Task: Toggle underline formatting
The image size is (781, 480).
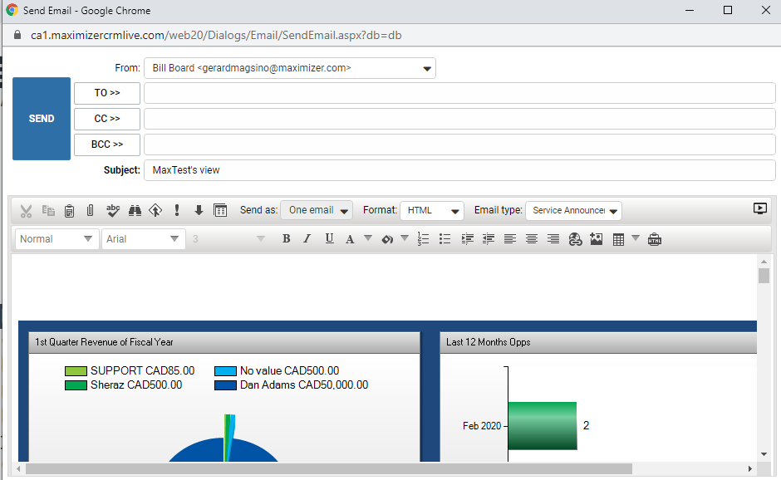Action: pyautogui.click(x=329, y=239)
